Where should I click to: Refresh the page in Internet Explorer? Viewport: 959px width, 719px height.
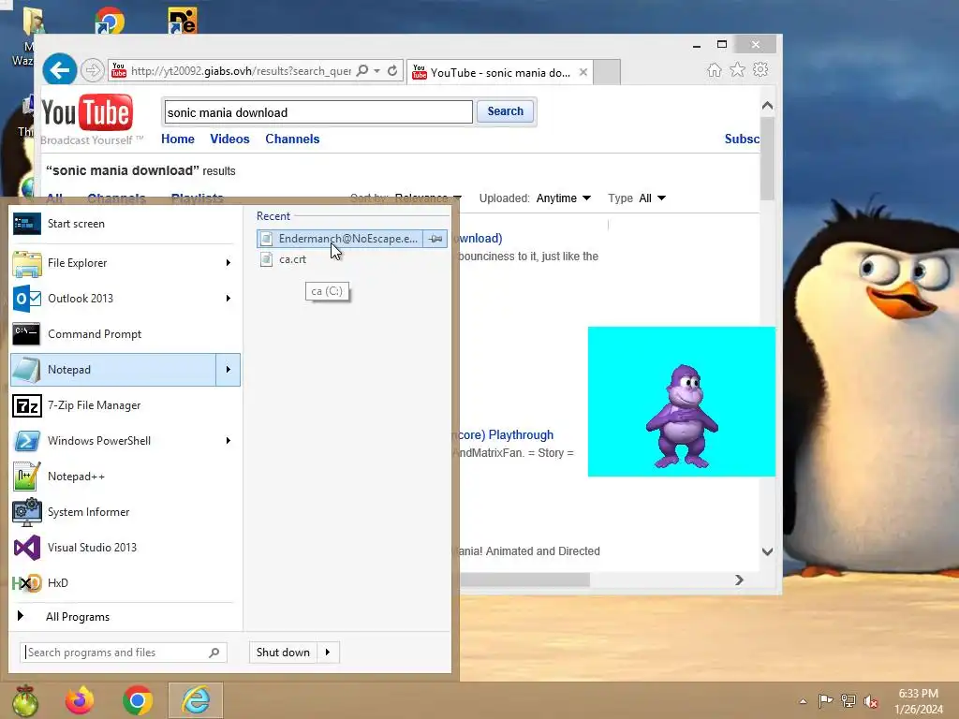coord(392,71)
